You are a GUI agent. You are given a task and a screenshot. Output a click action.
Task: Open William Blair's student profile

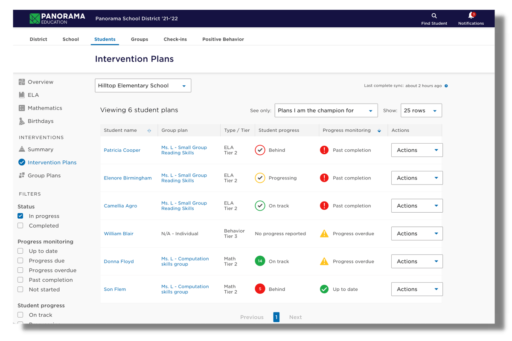coord(119,233)
